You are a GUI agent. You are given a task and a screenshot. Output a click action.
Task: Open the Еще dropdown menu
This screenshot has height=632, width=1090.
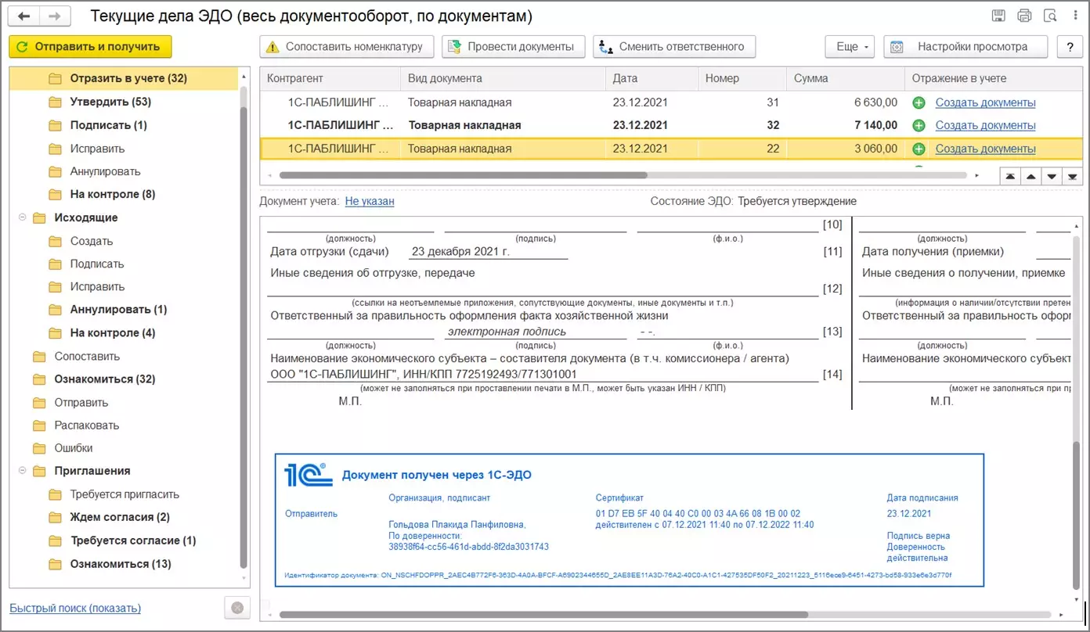click(x=849, y=46)
